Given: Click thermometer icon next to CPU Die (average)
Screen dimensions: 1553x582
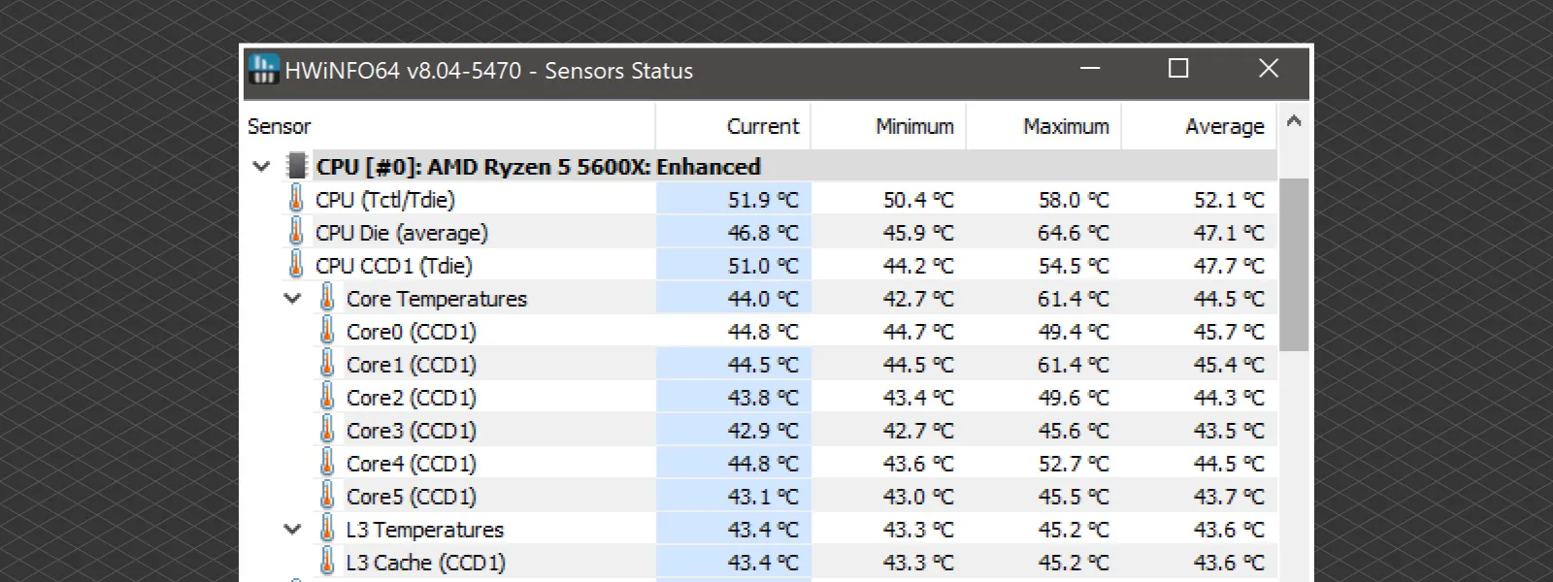Looking at the screenshot, I should (x=296, y=232).
